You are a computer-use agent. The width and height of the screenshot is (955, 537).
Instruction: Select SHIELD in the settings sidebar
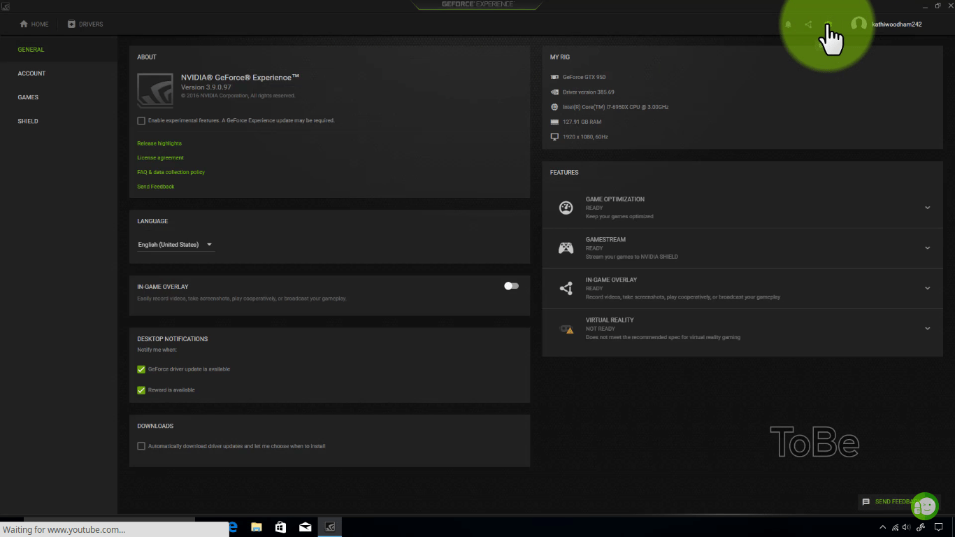pos(28,121)
